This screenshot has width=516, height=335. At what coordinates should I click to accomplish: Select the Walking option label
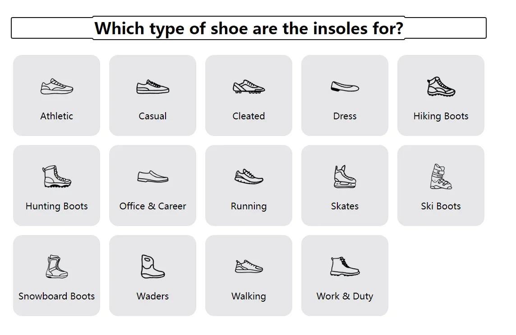pos(249,296)
